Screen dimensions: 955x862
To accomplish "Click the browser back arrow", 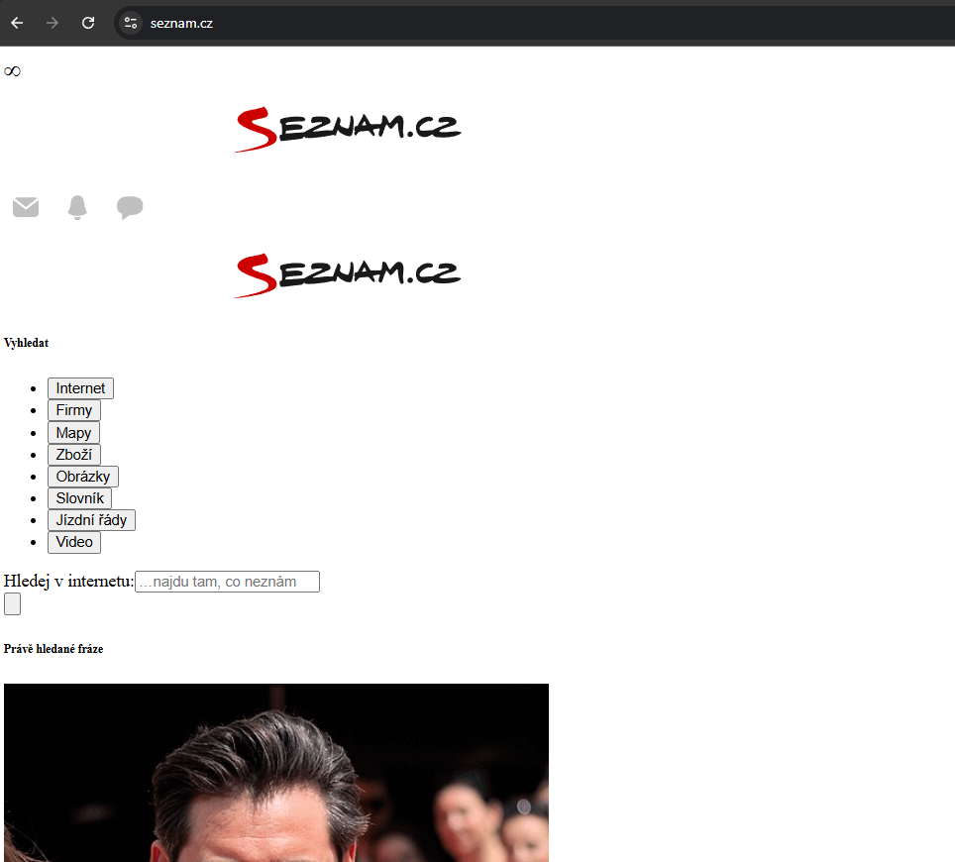I will [x=17, y=23].
